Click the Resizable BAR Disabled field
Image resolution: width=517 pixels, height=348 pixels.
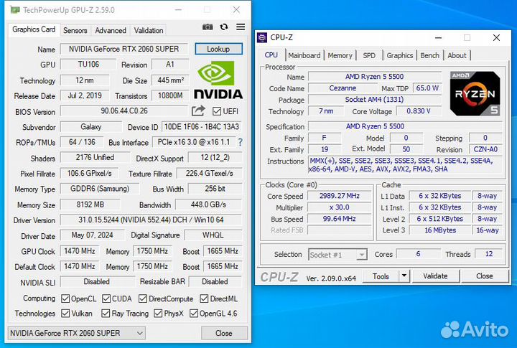[215, 282]
